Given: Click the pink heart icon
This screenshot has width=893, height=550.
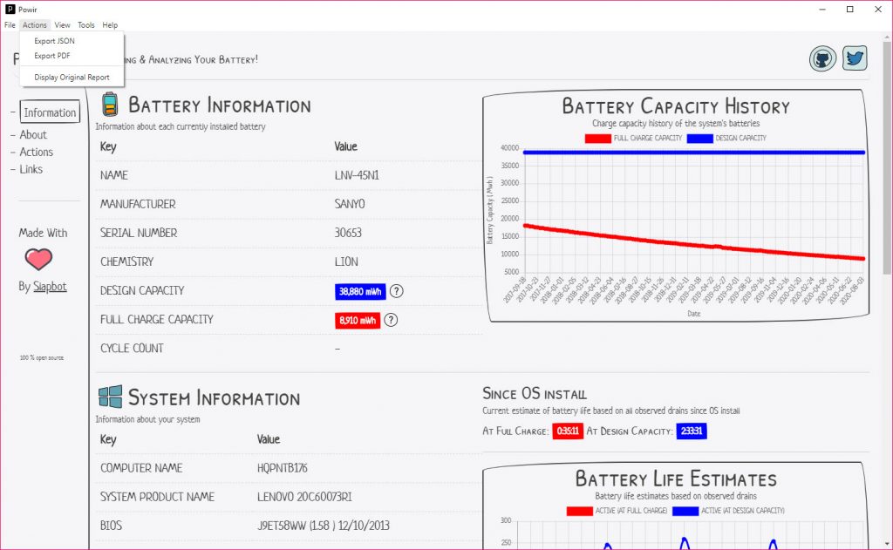Looking at the screenshot, I should tap(38, 260).
